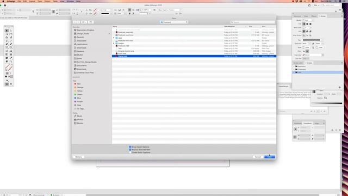Viewport: 348px width, 196px height.
Task: Open the stroke Weight dropdown
Action: pyautogui.click(x=313, y=20)
